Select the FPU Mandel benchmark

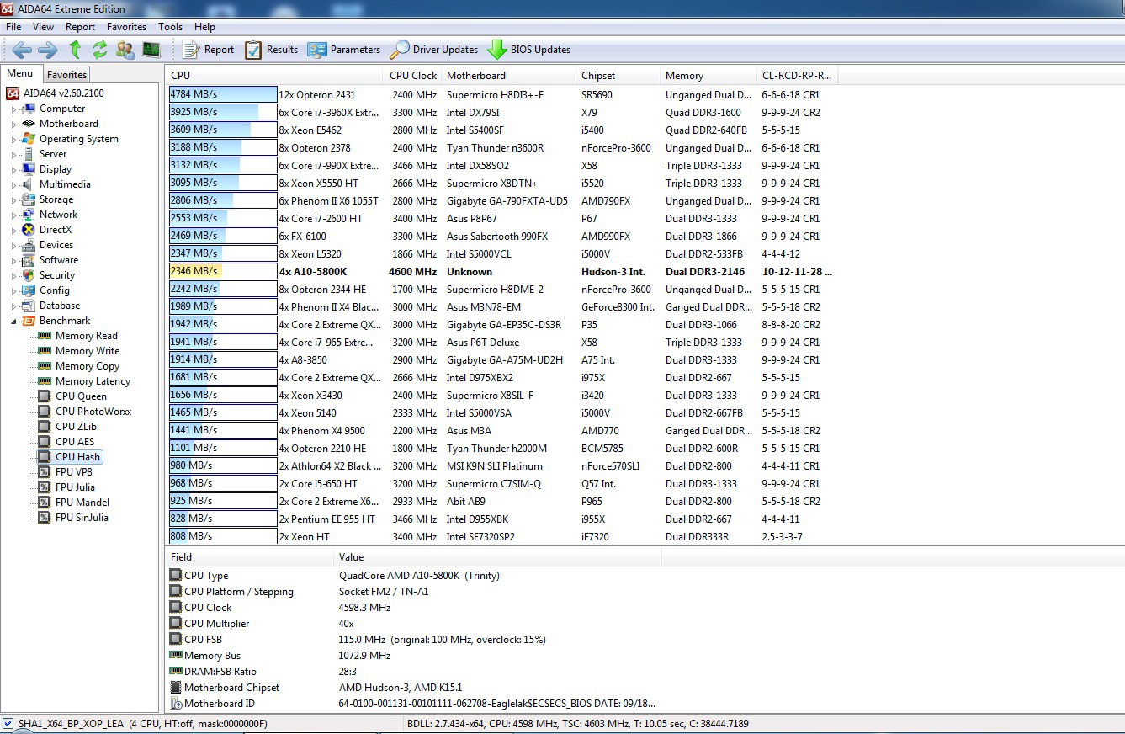pos(74,503)
